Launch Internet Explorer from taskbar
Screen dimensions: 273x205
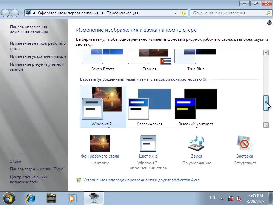coord(30,198)
